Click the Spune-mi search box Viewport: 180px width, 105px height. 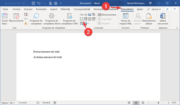coord(154,9)
